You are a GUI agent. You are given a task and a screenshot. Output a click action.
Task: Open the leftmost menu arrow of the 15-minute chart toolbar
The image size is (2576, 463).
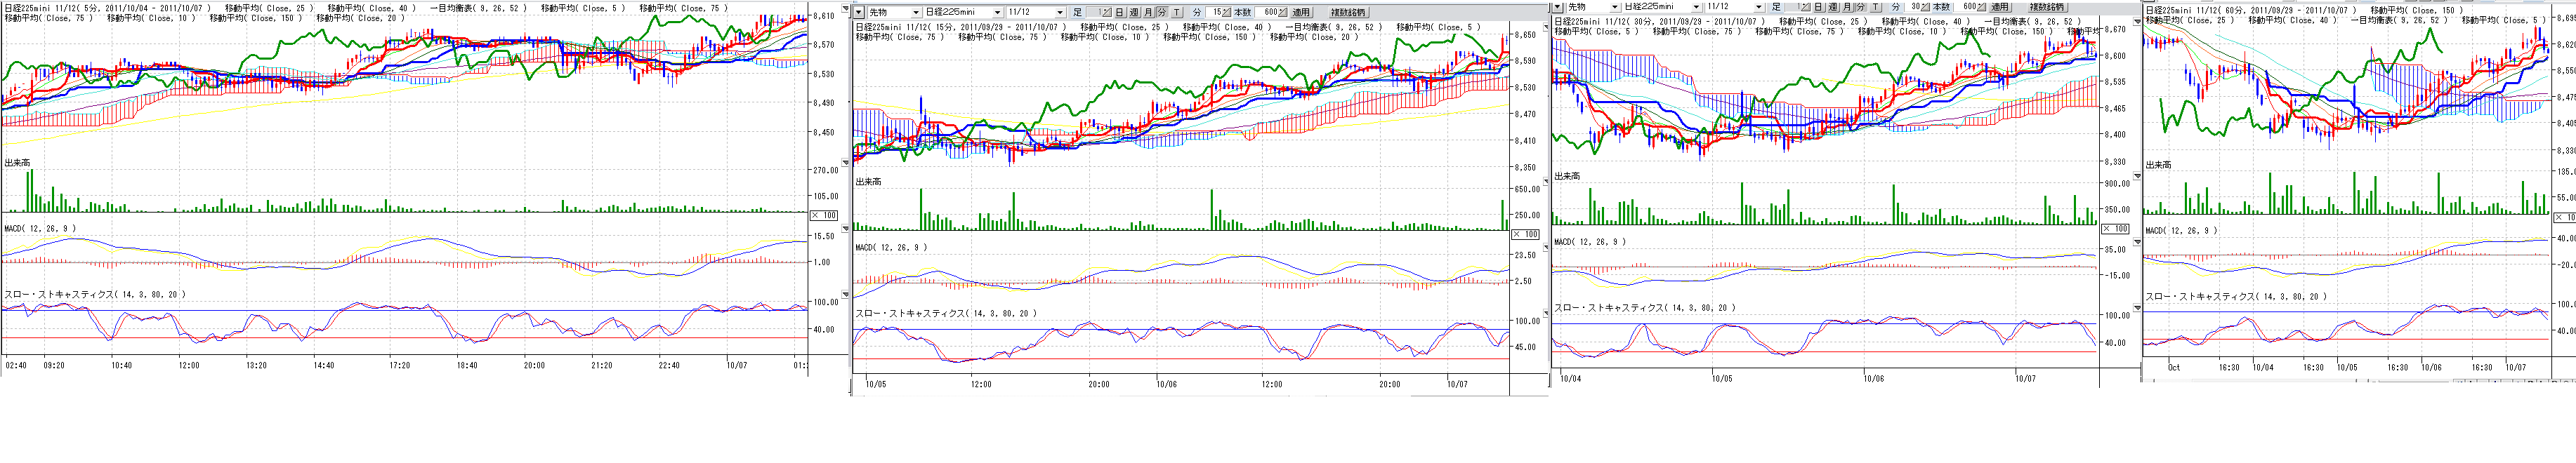coord(859,12)
